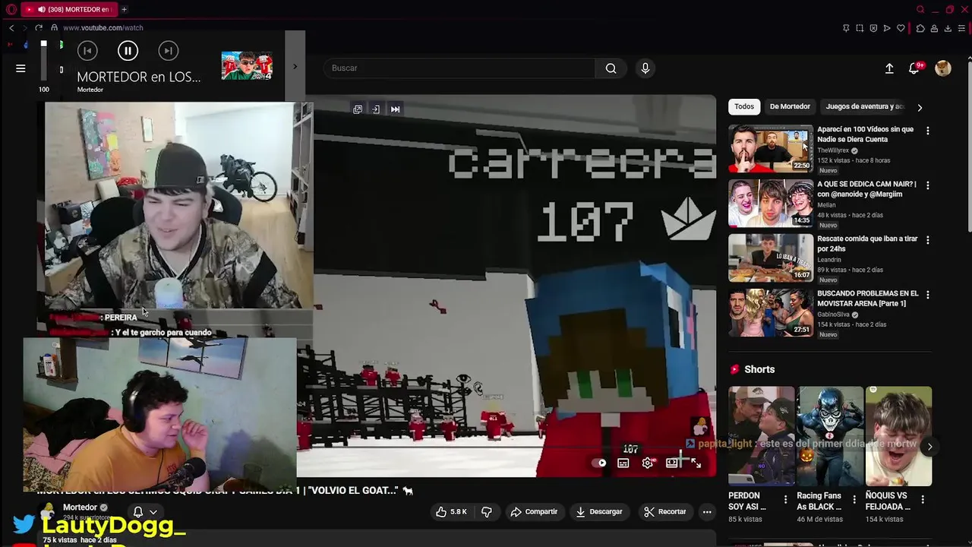Open browser extensions puzzle icon
The image size is (972, 547).
(x=920, y=28)
